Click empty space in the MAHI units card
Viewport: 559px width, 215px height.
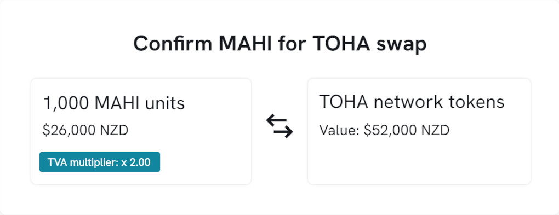pos(207,156)
